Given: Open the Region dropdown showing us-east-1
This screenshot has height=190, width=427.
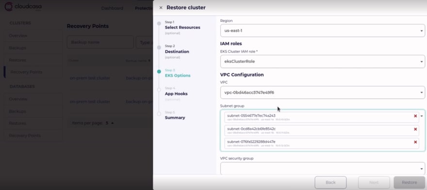Looking at the screenshot, I should (322, 31).
